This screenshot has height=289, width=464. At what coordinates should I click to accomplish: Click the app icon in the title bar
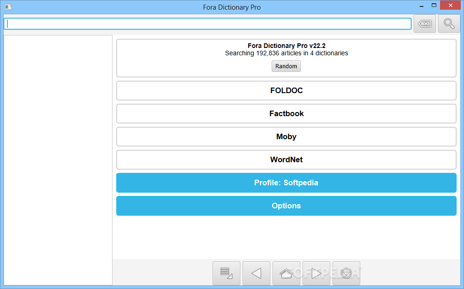click(x=8, y=7)
